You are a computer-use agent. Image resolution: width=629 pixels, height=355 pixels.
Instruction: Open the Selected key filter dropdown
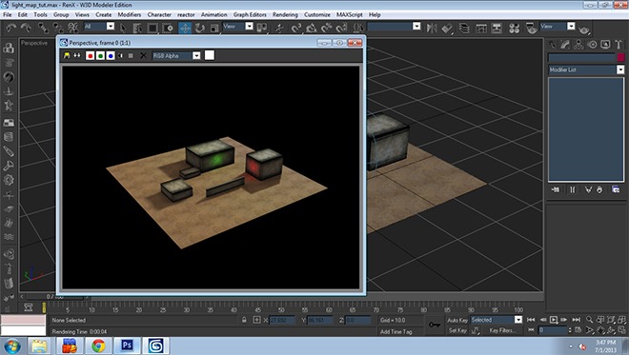[x=497, y=320]
